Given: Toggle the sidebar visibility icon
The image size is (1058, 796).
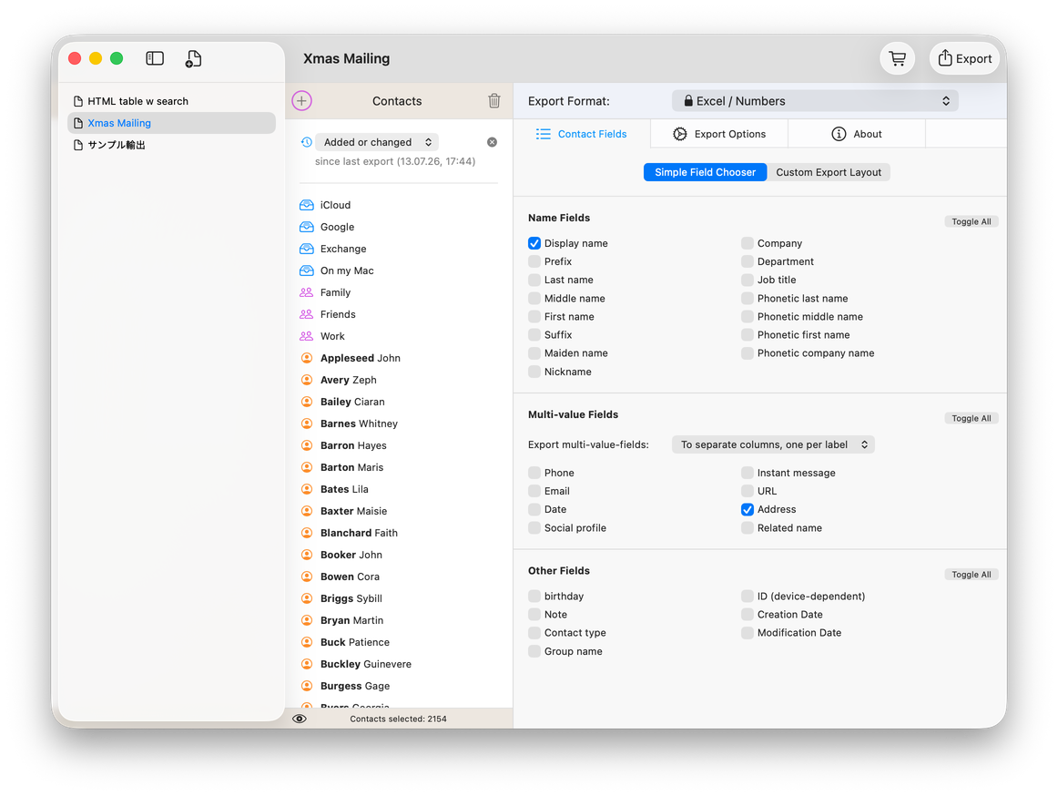Looking at the screenshot, I should coord(155,58).
